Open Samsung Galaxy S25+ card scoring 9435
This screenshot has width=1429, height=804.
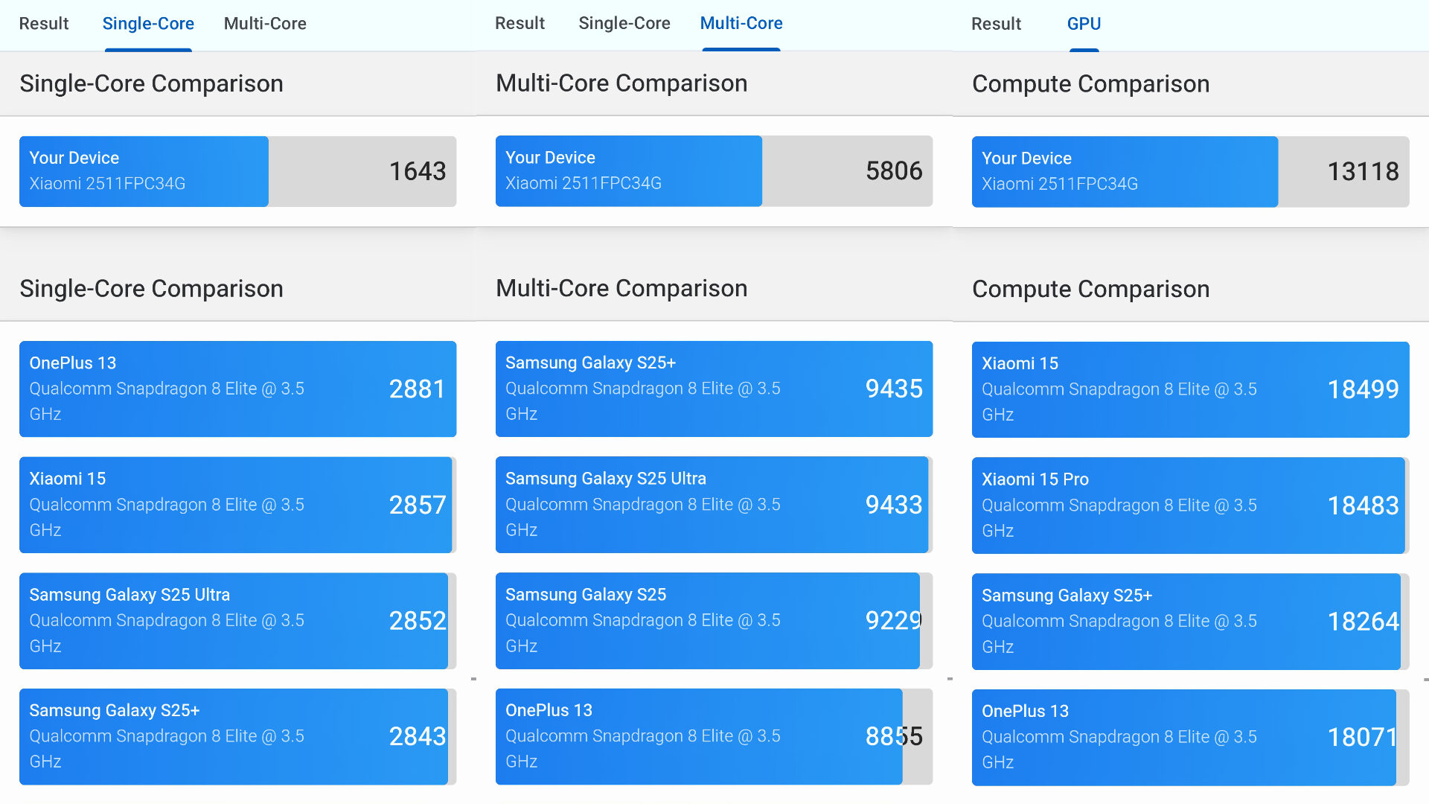coord(714,389)
